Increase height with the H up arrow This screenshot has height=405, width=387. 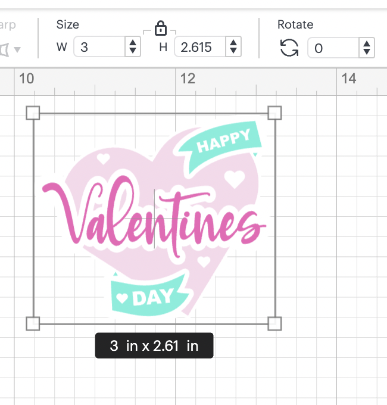tap(233, 43)
